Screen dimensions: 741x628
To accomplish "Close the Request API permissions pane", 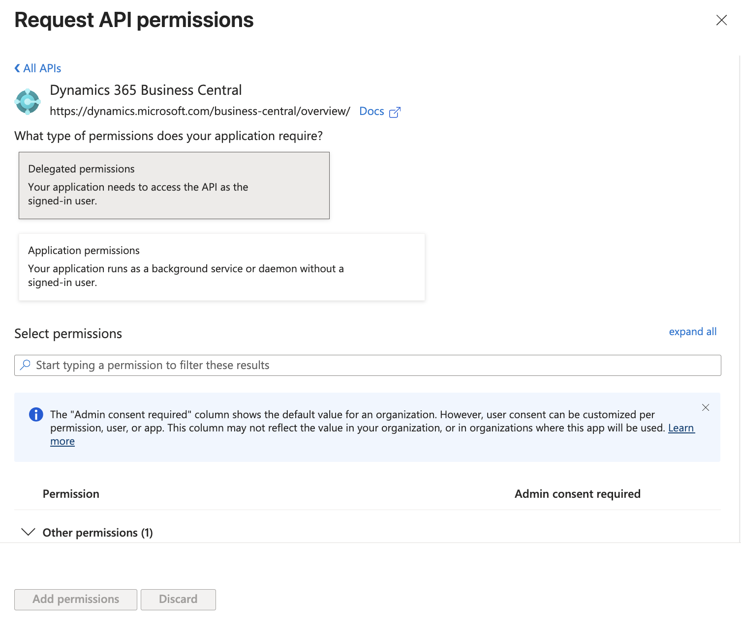I will pos(721,20).
